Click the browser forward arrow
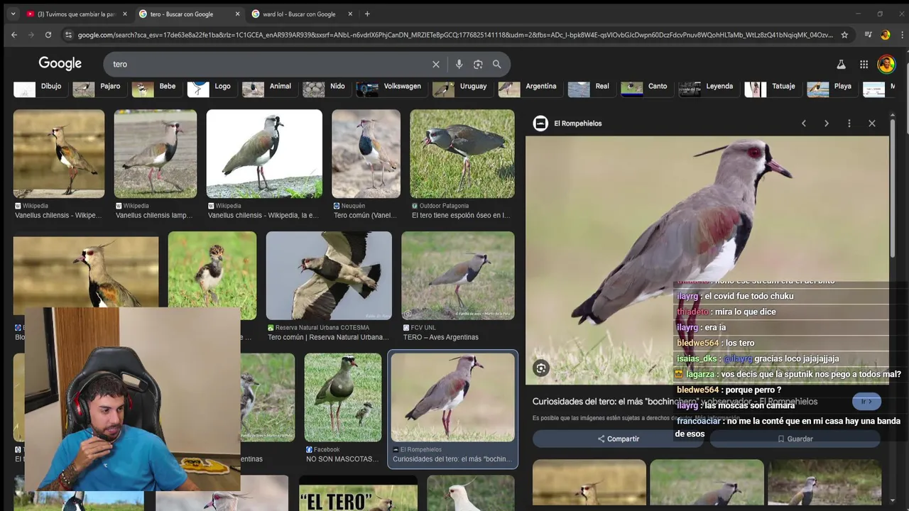The width and height of the screenshot is (909, 511). [x=31, y=35]
